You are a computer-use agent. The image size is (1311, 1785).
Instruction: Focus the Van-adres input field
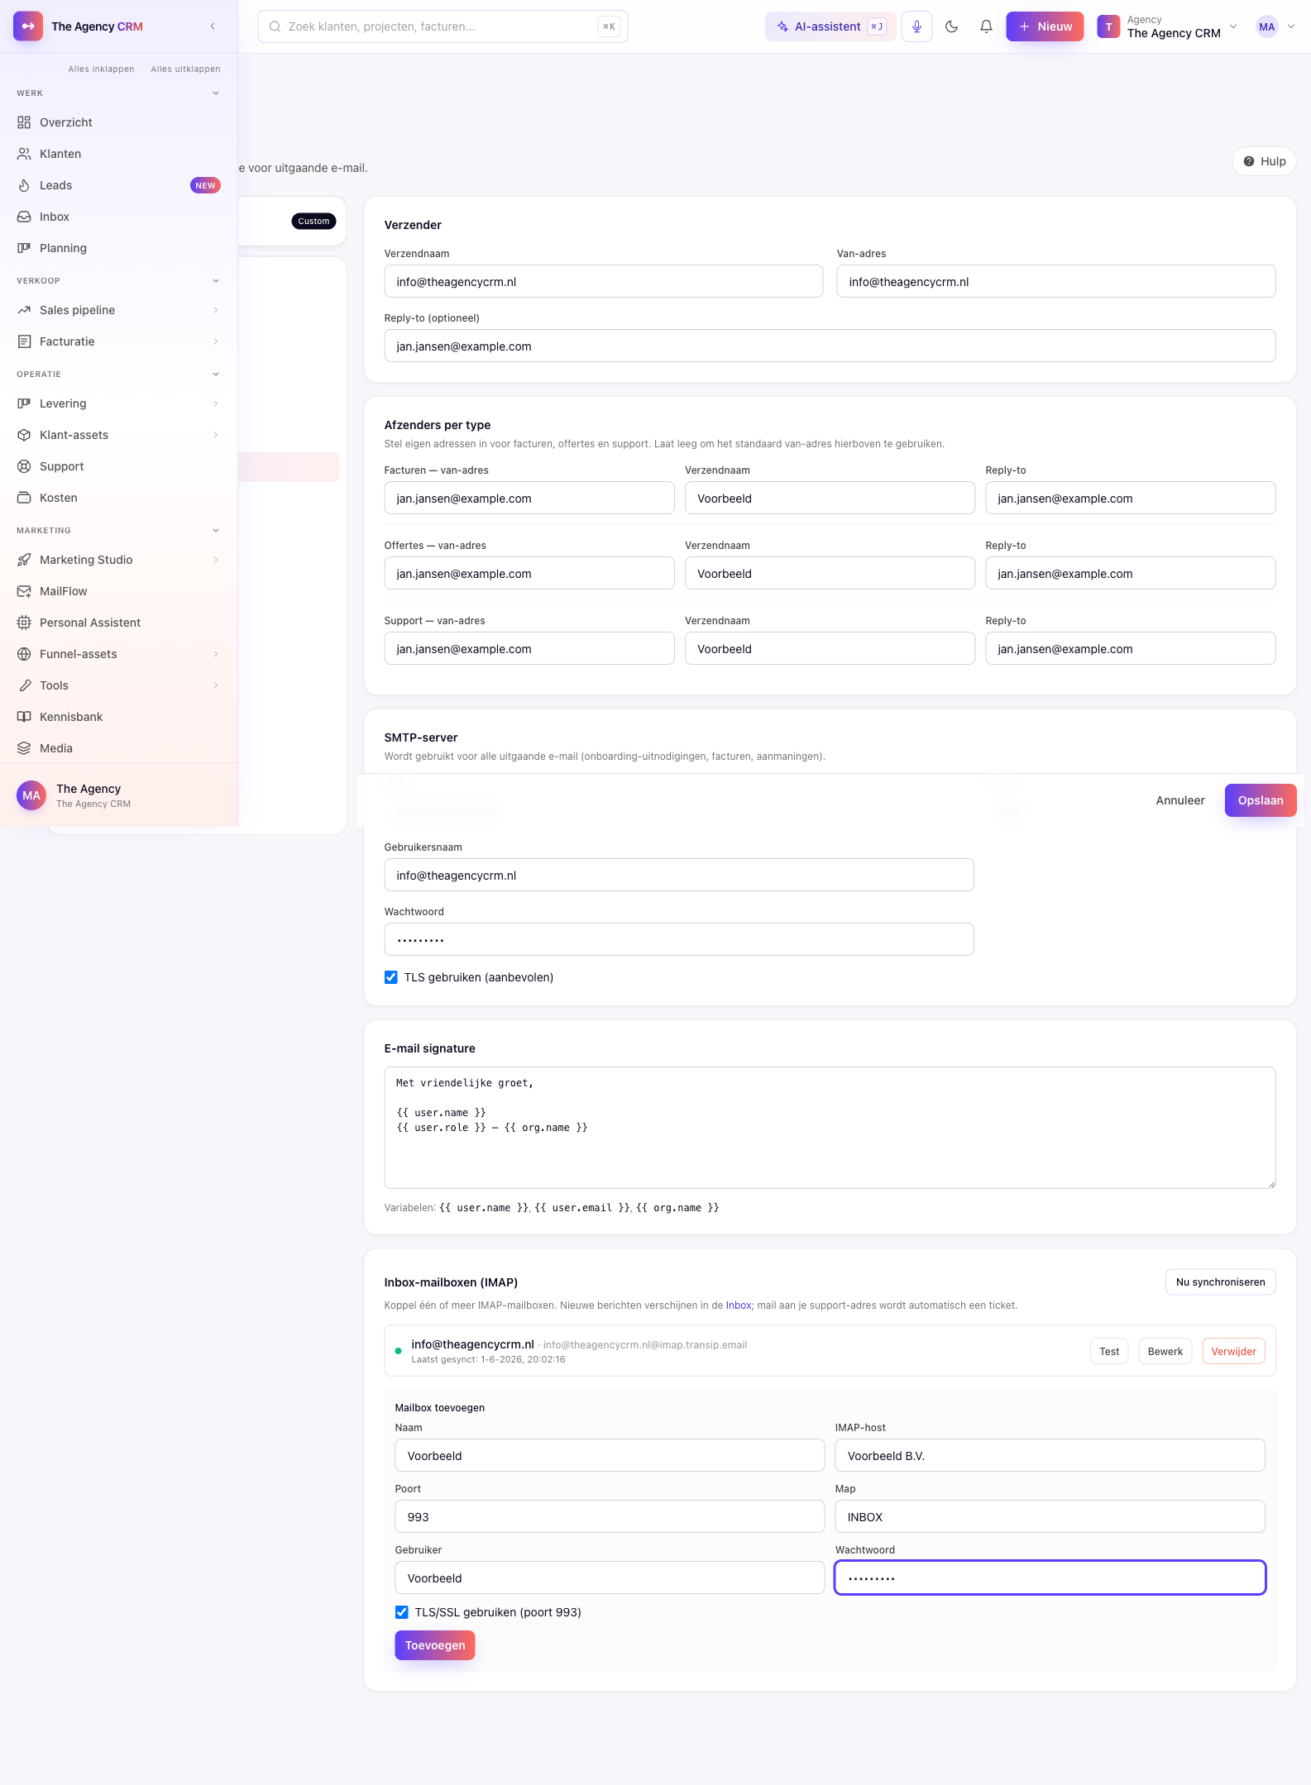[x=1056, y=281]
